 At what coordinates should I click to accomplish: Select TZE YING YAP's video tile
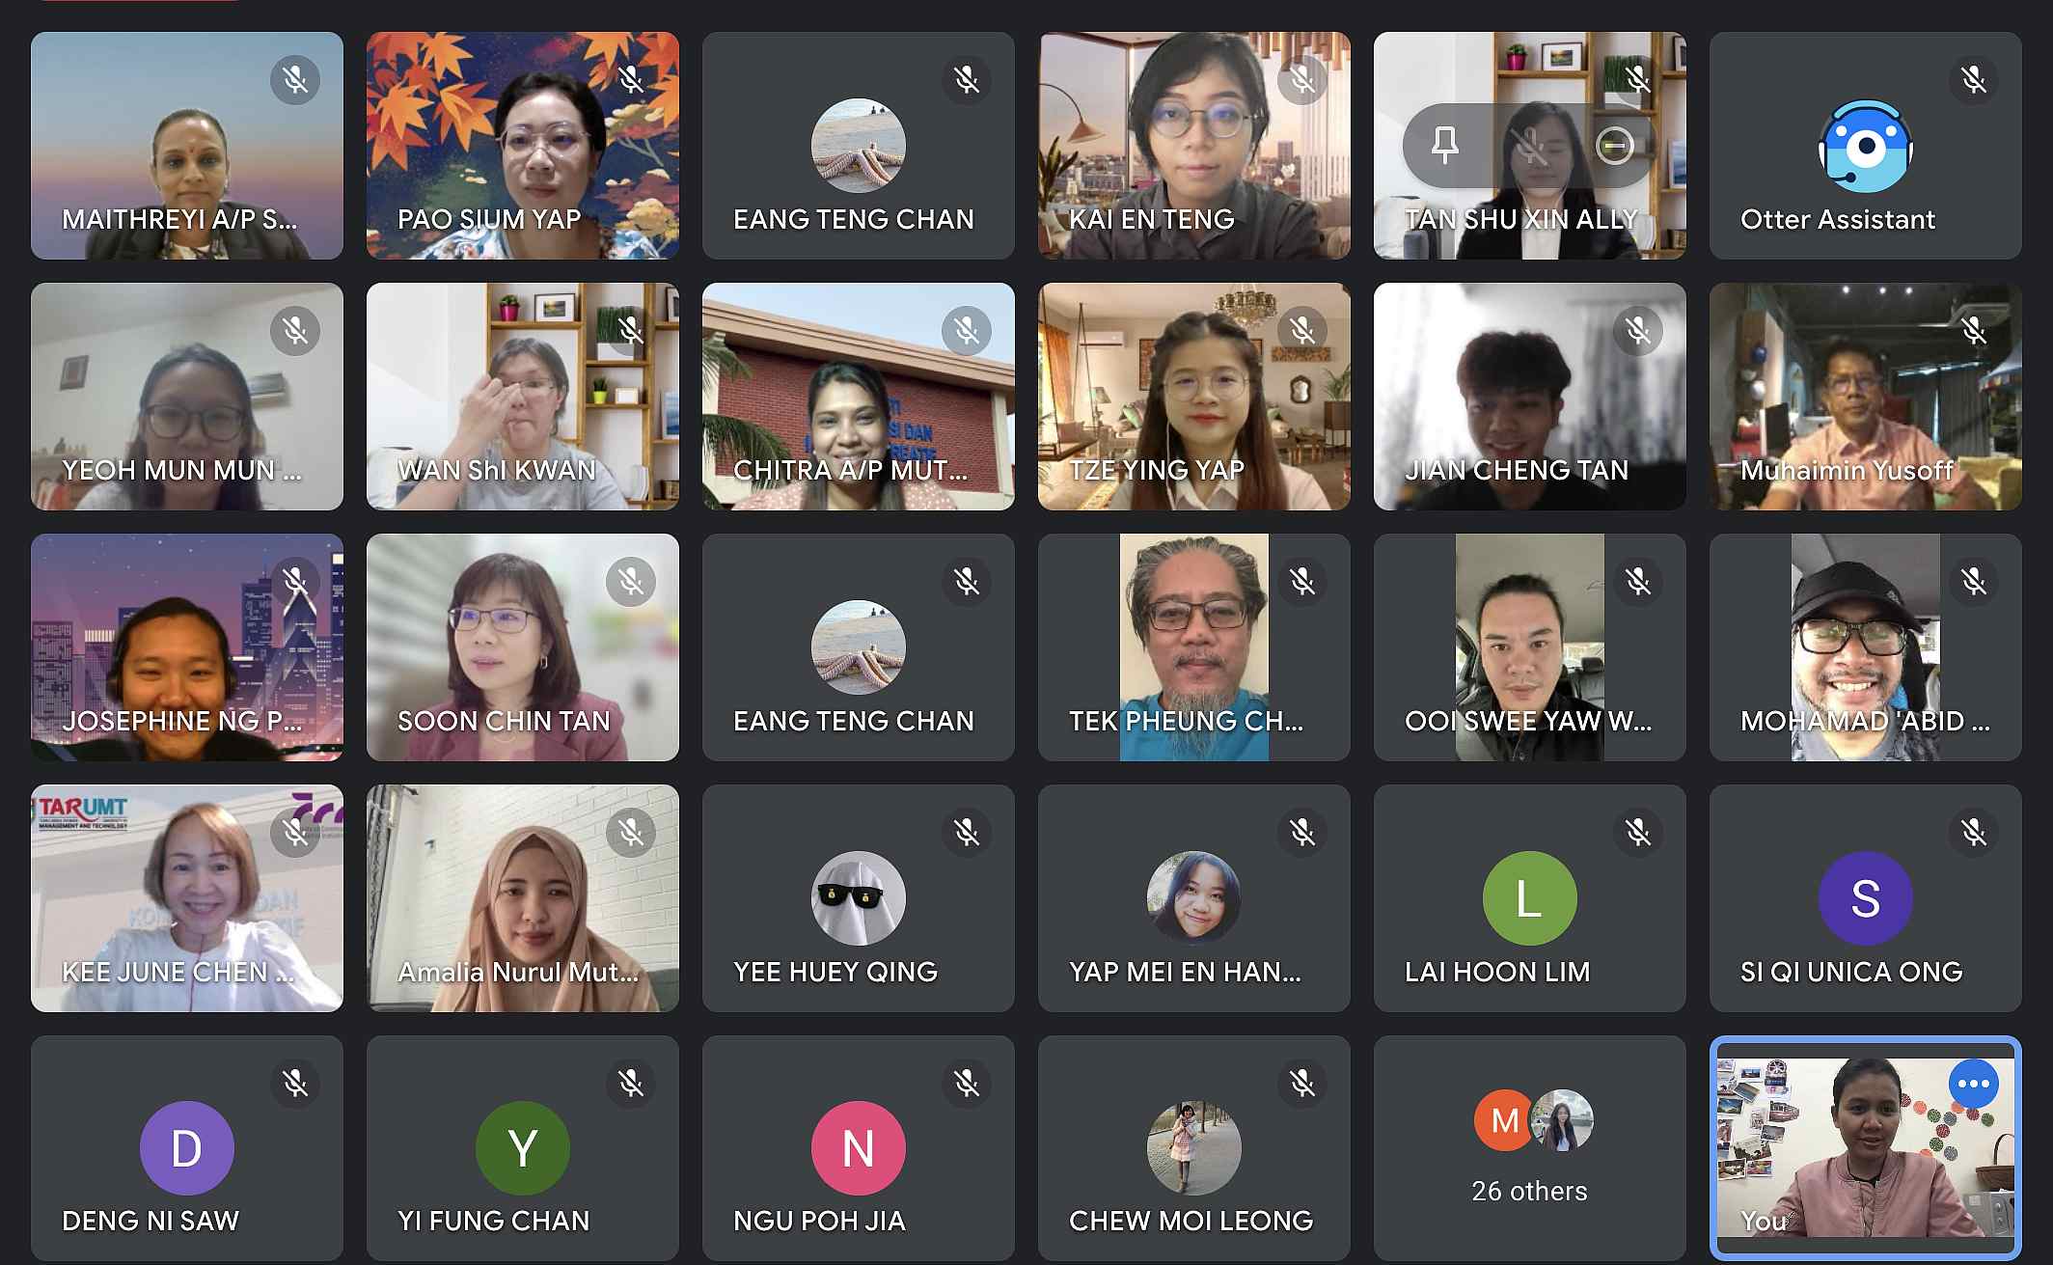coord(1193,397)
